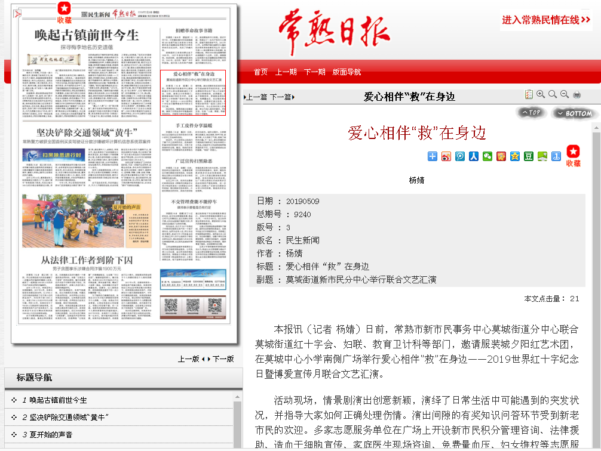The height and width of the screenshot is (451, 601).
Task: Click the dancers photo on newspaper page
Action: pos(73,221)
